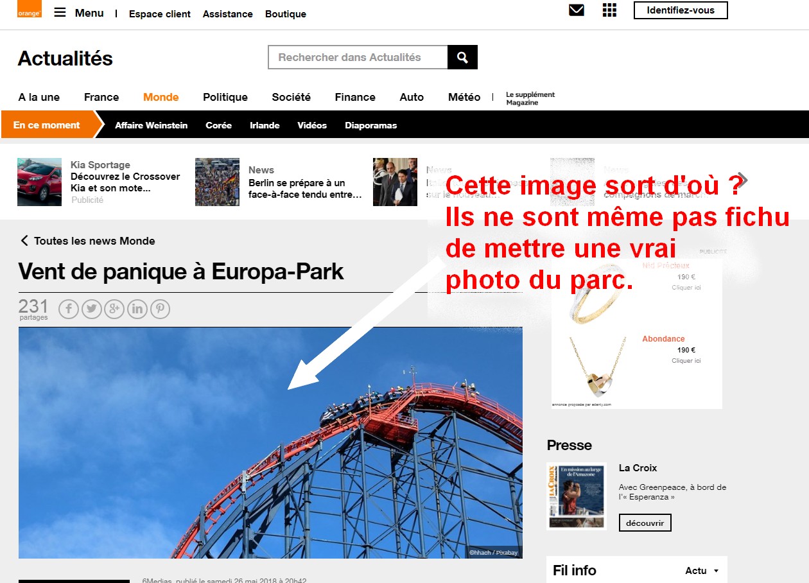
Task: Open the Diaporamas section
Action: pyautogui.click(x=371, y=125)
